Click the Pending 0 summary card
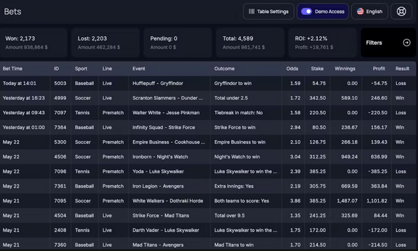This screenshot has width=418, height=251. (x=178, y=42)
